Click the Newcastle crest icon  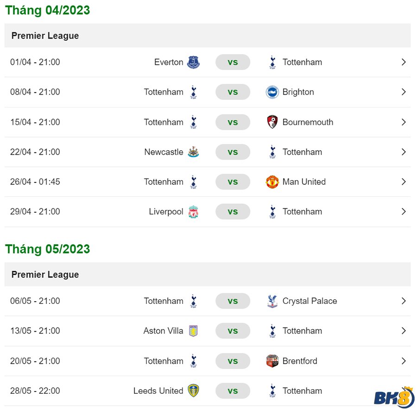point(194,152)
